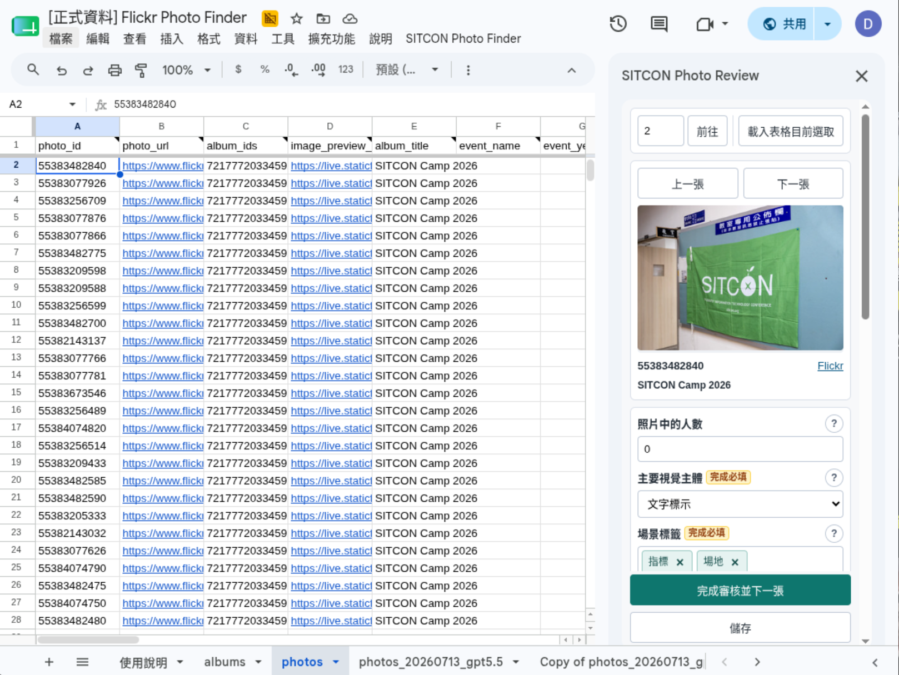Open the Meet call options arrow
The width and height of the screenshot is (899, 675).
[725, 24]
